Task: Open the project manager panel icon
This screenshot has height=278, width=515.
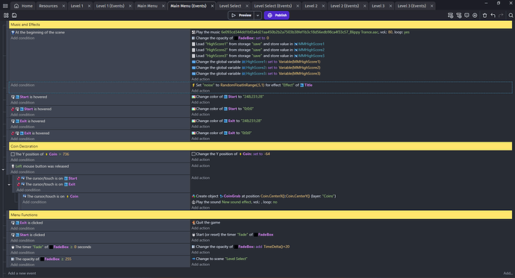Action: [6, 16]
